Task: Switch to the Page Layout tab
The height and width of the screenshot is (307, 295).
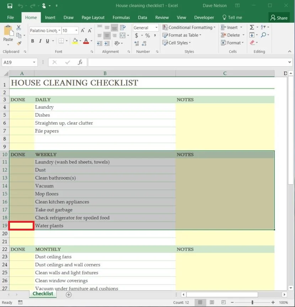Action: (x=93, y=18)
